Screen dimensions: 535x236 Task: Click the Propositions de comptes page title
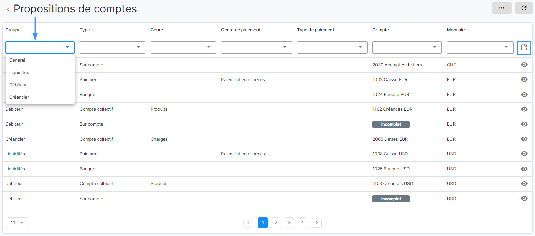75,9
